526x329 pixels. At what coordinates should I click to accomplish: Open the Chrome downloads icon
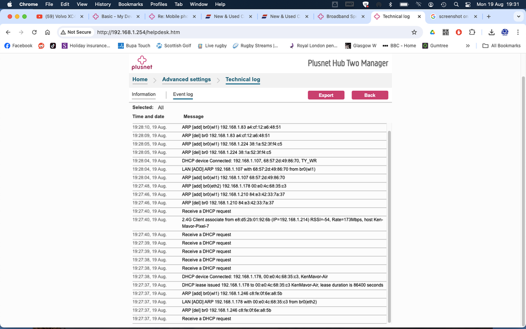[x=491, y=32]
